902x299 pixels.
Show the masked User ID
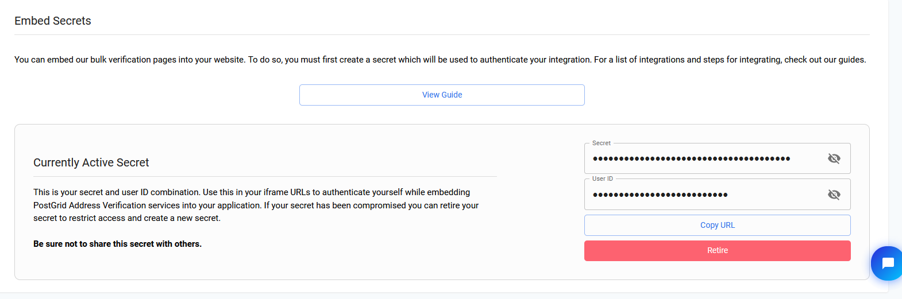[x=834, y=195]
